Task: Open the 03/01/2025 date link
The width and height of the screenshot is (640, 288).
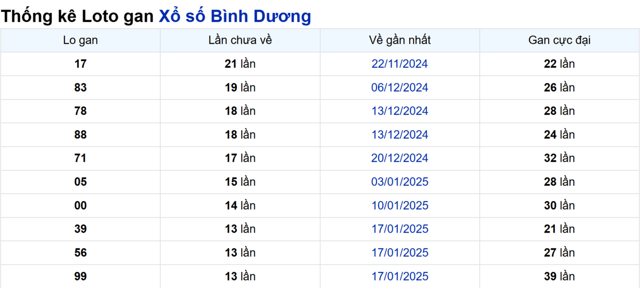Action: click(x=399, y=182)
